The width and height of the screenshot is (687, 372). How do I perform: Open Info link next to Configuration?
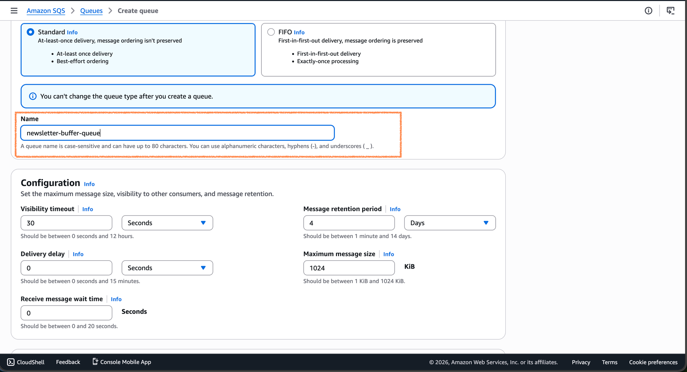coord(89,184)
